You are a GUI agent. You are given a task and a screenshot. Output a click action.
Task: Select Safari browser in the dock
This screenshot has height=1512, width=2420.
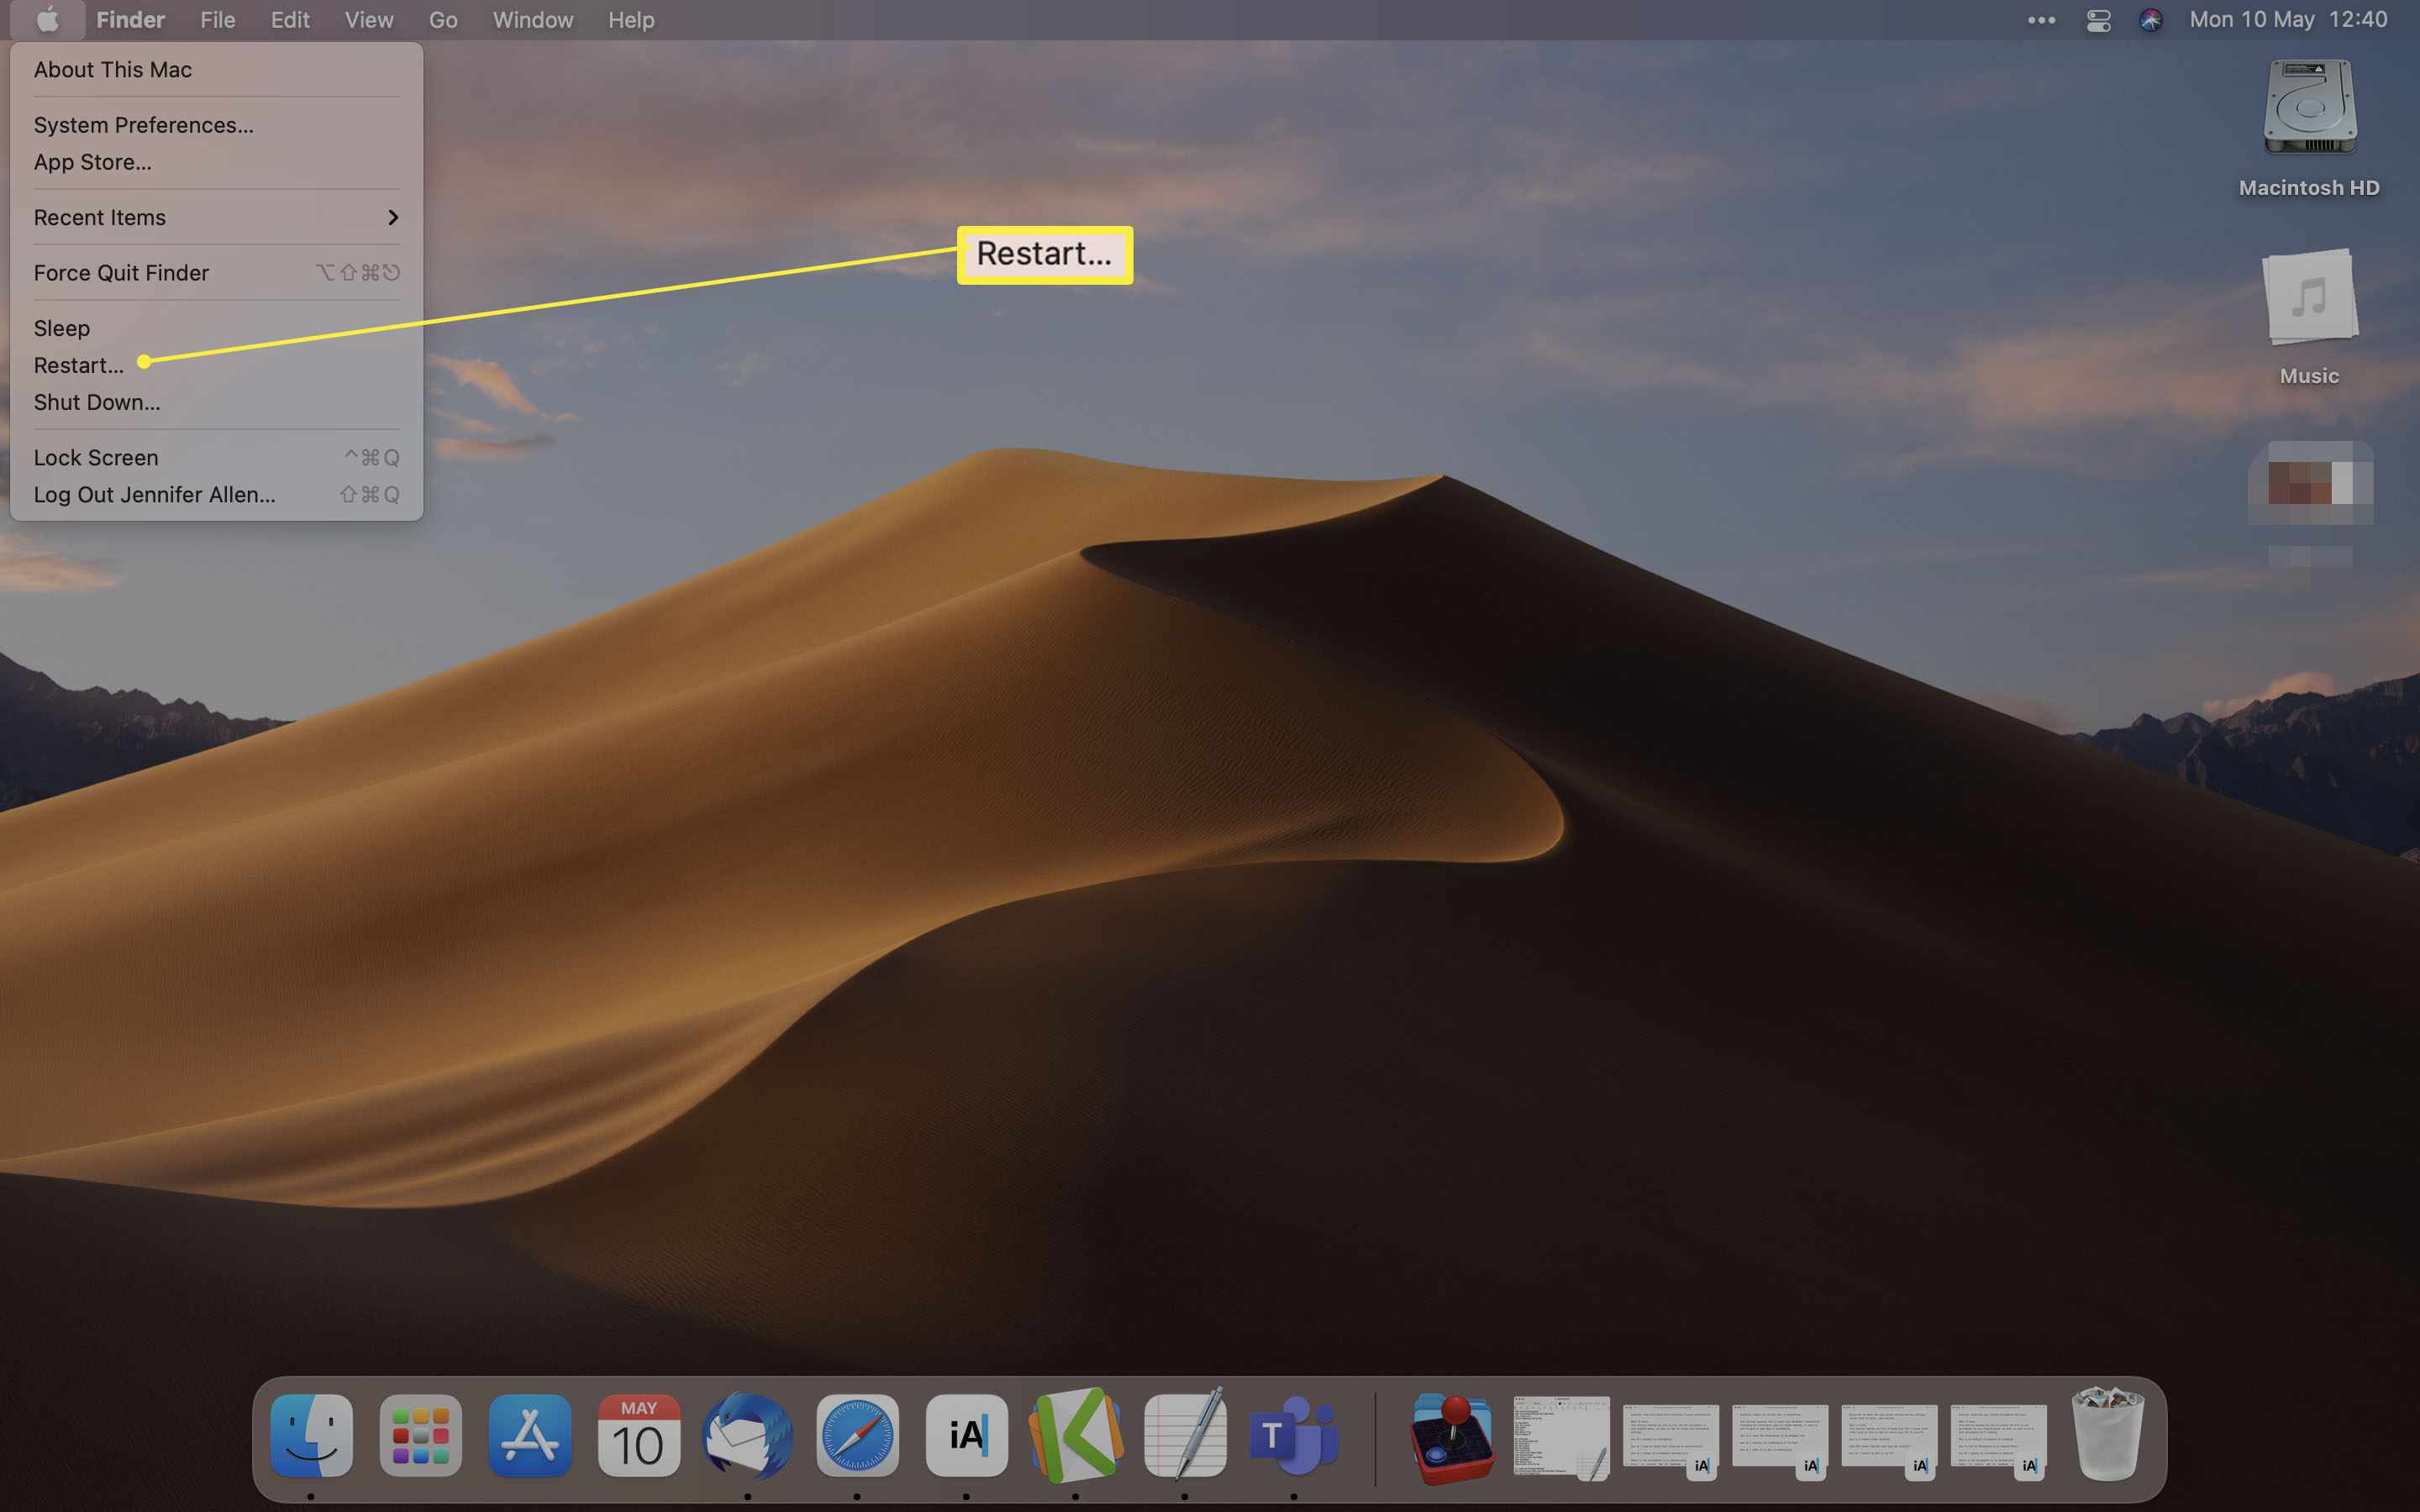(x=855, y=1436)
